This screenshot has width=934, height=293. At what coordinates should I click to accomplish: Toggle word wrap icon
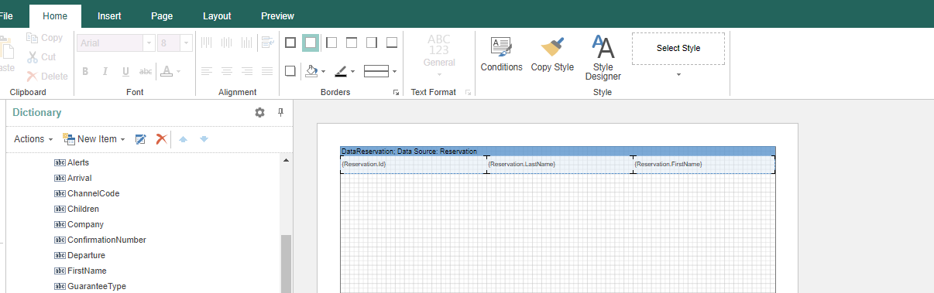click(267, 43)
